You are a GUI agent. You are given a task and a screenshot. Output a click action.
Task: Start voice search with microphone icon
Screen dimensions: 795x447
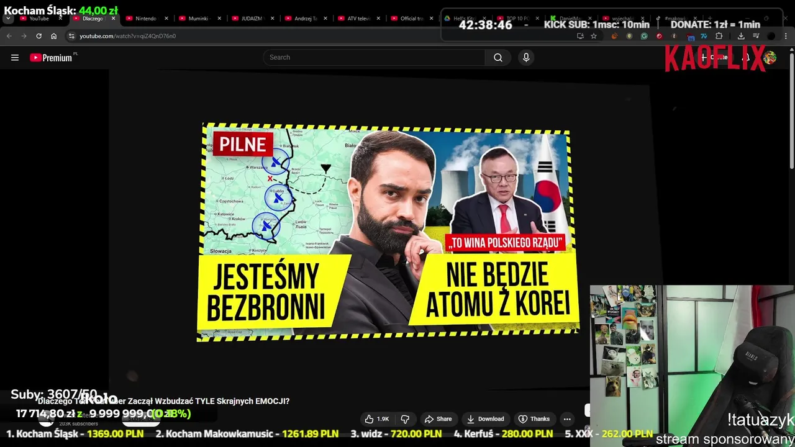tap(526, 58)
